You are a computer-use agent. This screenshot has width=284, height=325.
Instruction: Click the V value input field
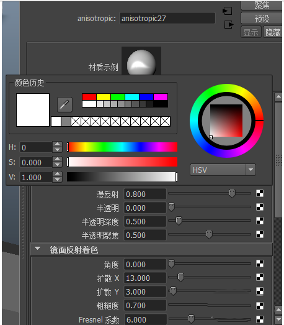[x=36, y=177]
